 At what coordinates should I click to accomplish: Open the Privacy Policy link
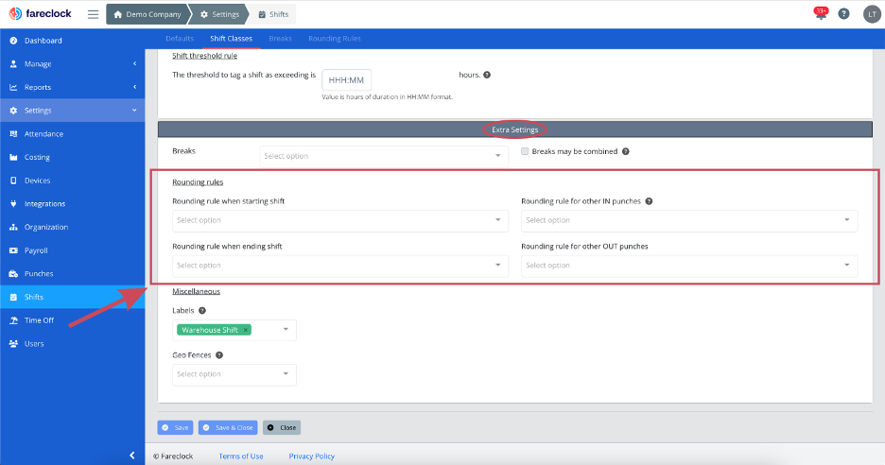tap(312, 456)
